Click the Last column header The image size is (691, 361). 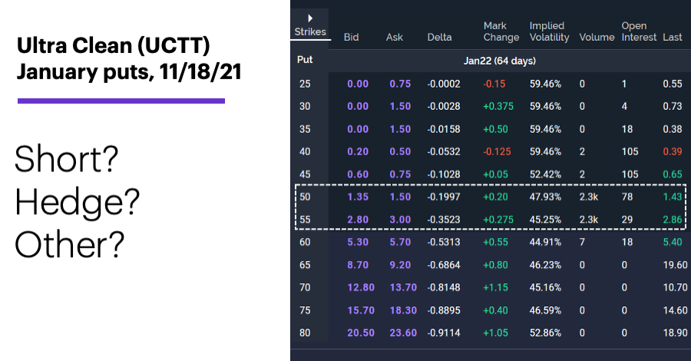[672, 38]
